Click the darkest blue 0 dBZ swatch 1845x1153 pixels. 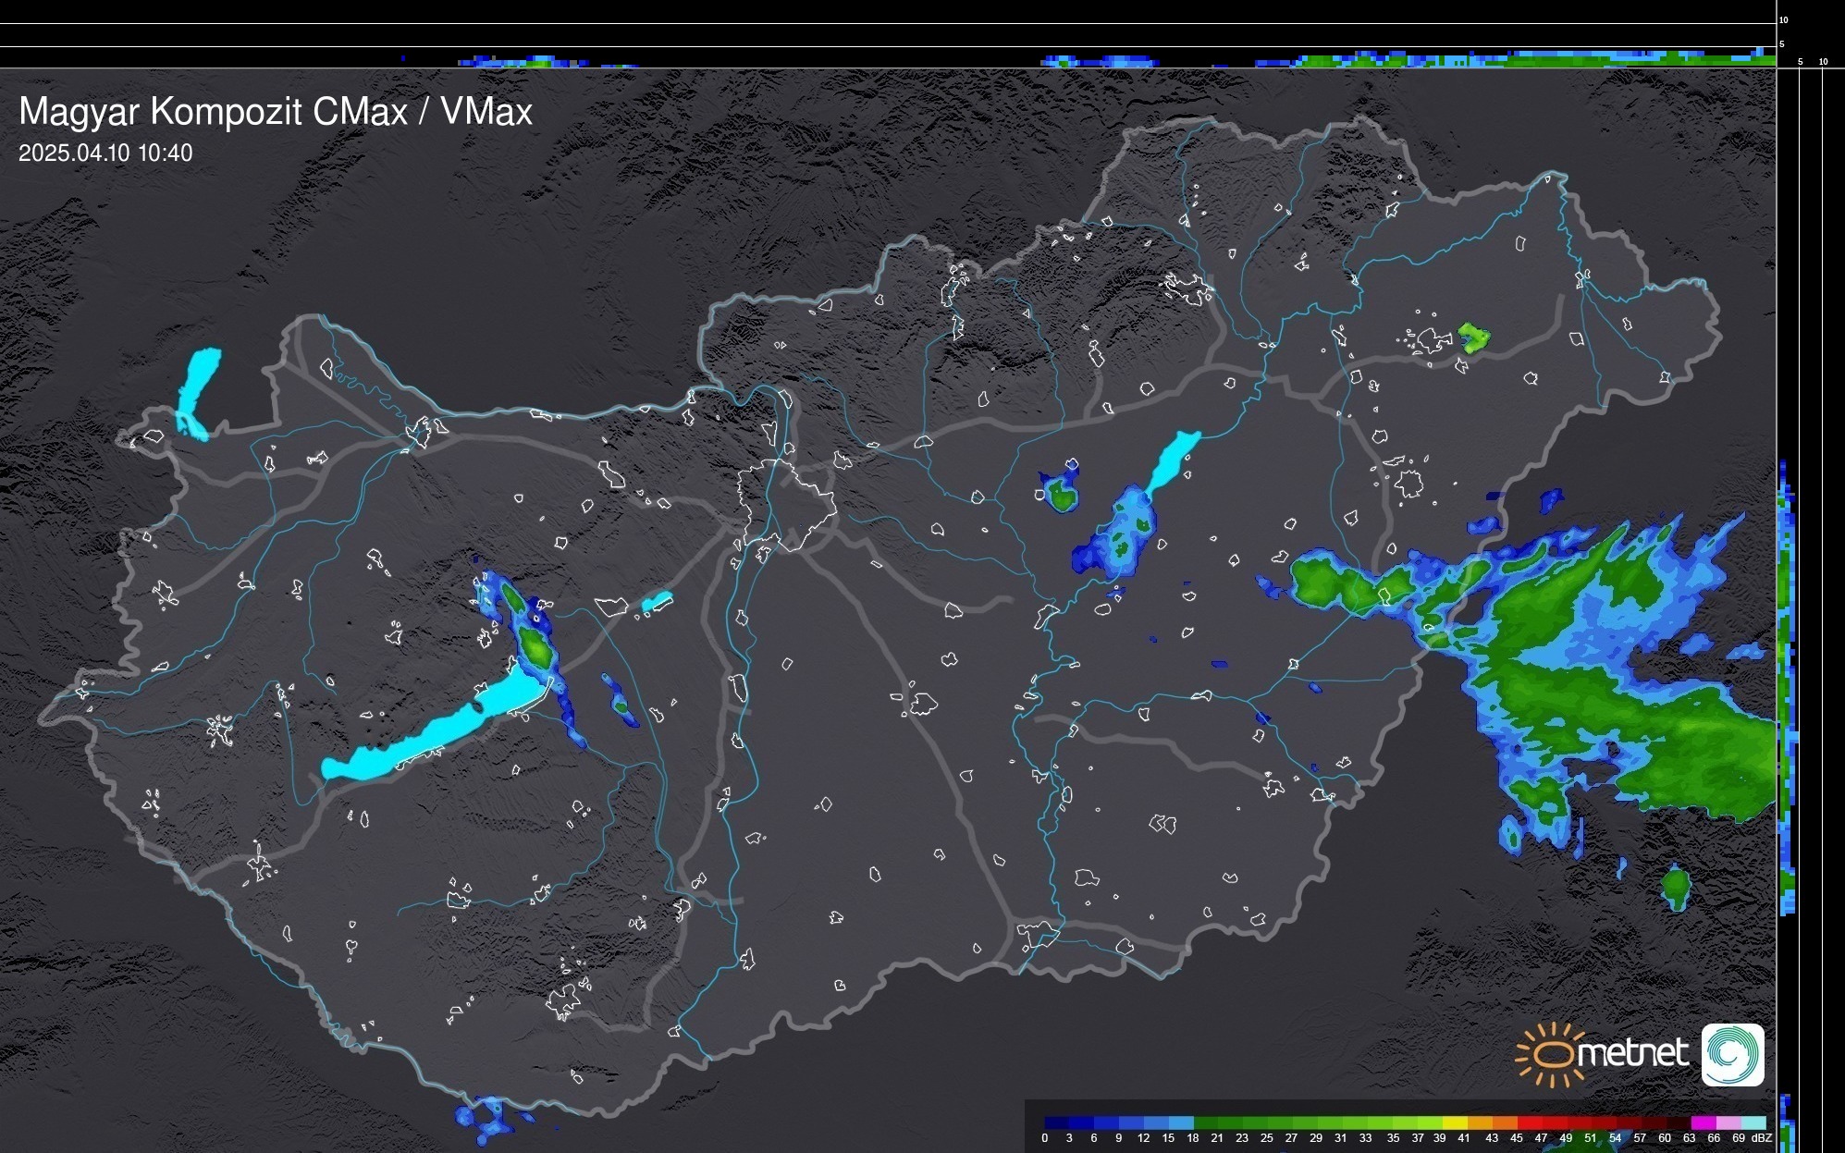(x=1053, y=1122)
